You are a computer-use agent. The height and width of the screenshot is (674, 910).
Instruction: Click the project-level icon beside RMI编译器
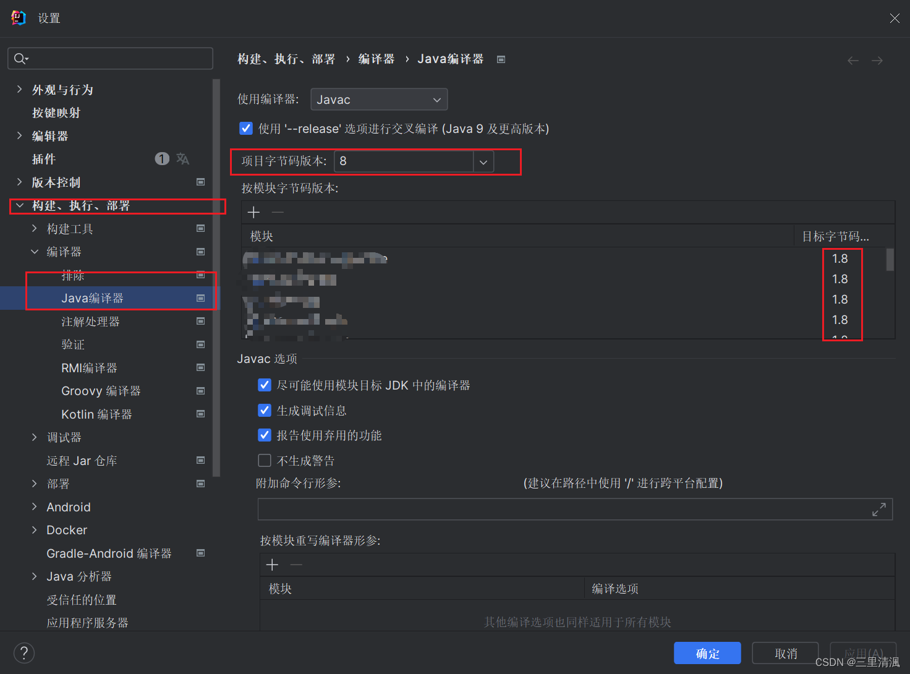[200, 367]
